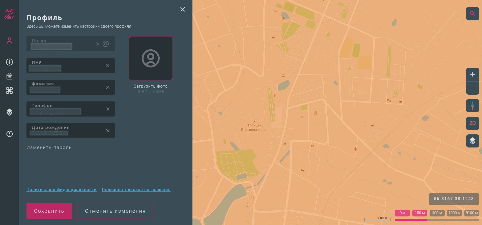Click Сохранить to save profile

tap(49, 211)
